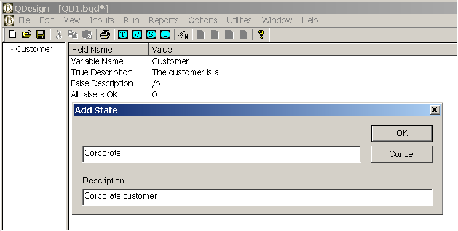Select the True Description row label
The height and width of the screenshot is (231, 458).
101,72
